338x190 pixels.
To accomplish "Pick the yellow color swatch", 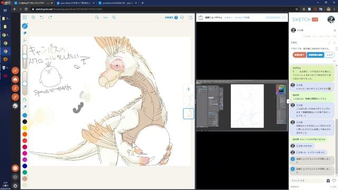I will (x=25, y=128).
